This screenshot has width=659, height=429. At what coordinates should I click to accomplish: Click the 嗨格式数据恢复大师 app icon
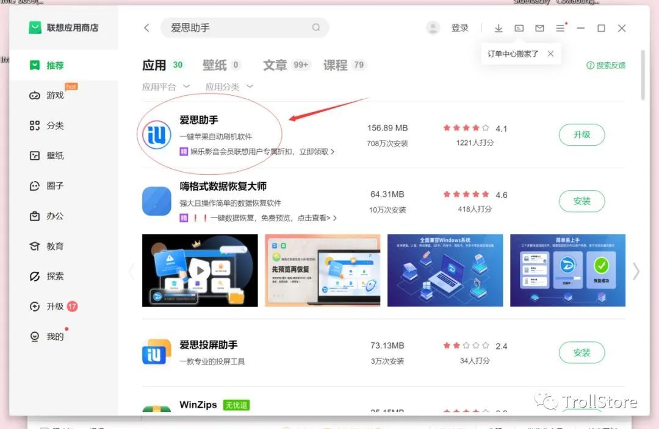(157, 201)
